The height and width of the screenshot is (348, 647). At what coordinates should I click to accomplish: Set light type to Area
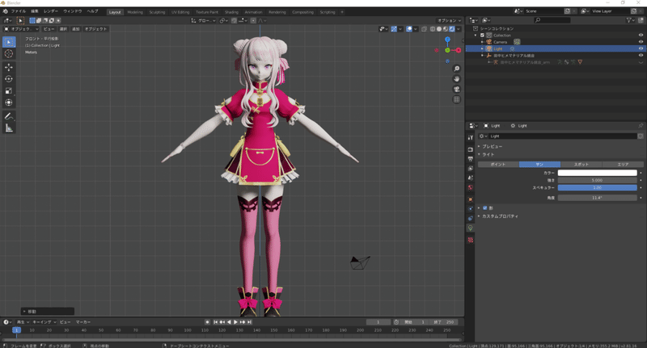623,165
